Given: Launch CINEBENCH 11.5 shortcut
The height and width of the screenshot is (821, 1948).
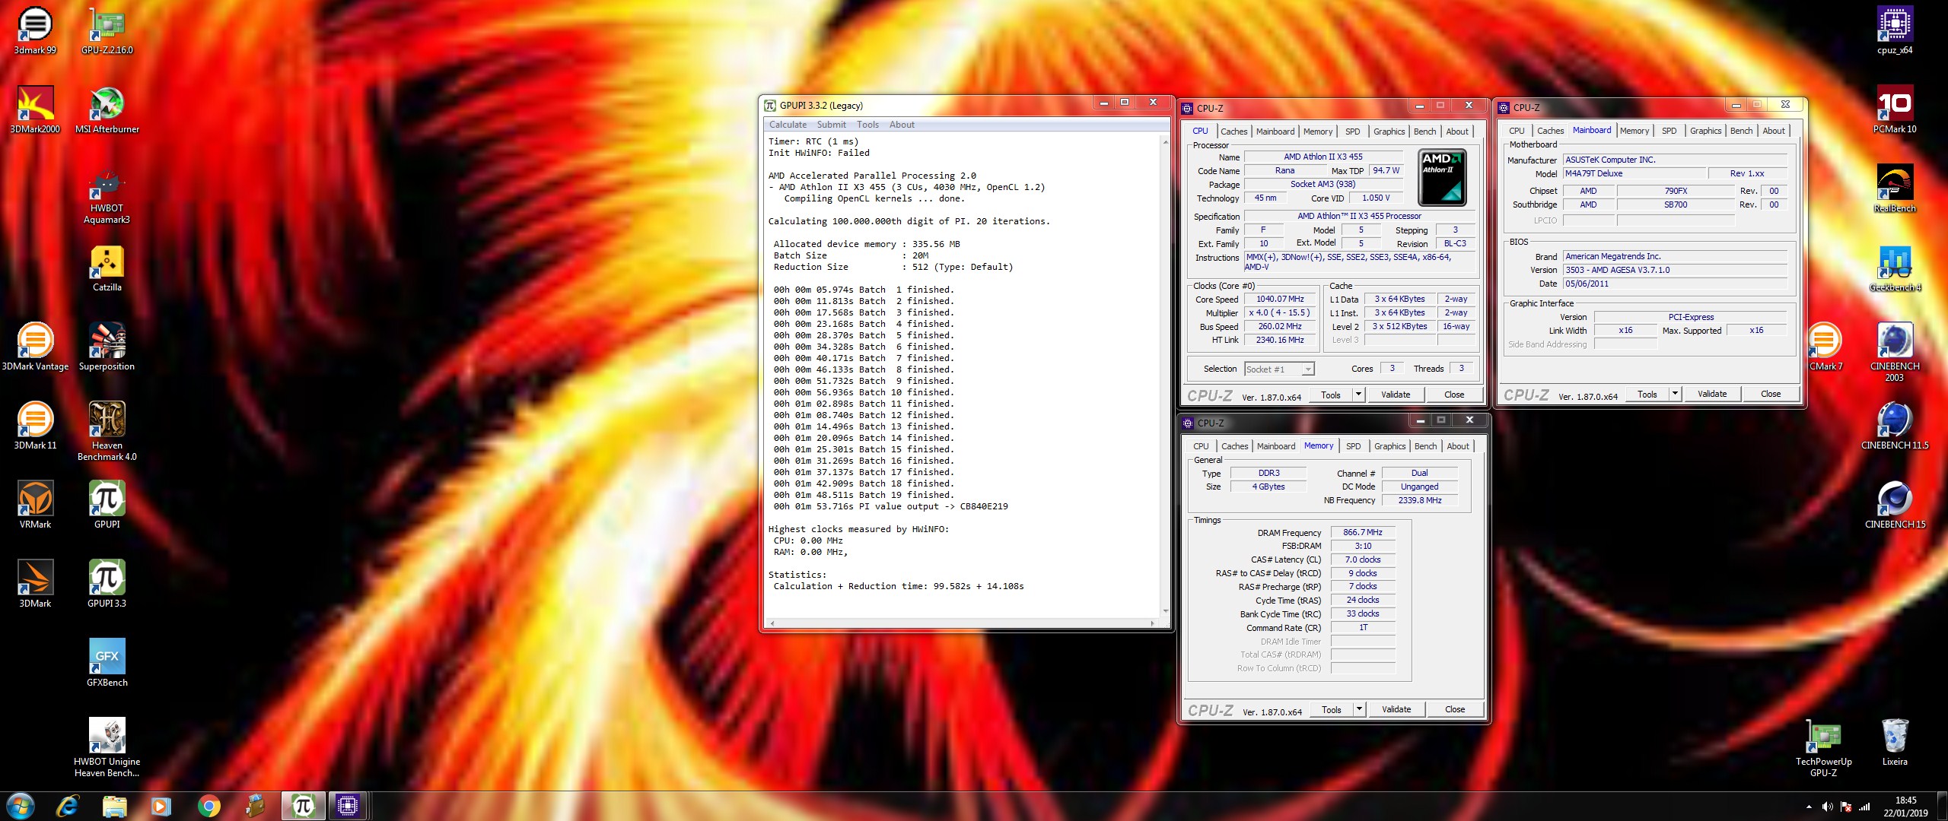Looking at the screenshot, I should 1895,426.
